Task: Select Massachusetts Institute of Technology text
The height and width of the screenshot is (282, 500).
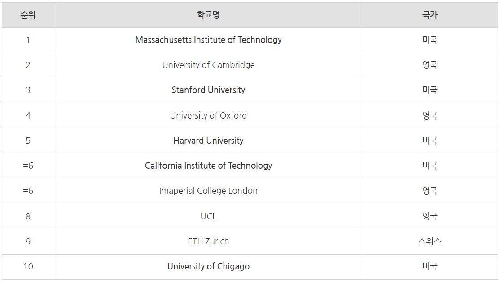Action: click(208, 40)
